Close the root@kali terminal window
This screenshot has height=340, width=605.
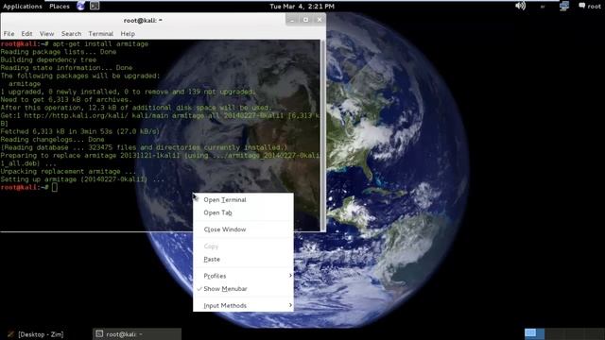[320, 20]
